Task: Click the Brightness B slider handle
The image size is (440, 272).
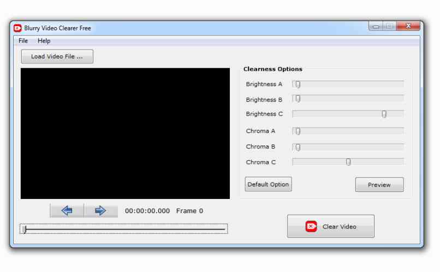Action: click(x=298, y=99)
